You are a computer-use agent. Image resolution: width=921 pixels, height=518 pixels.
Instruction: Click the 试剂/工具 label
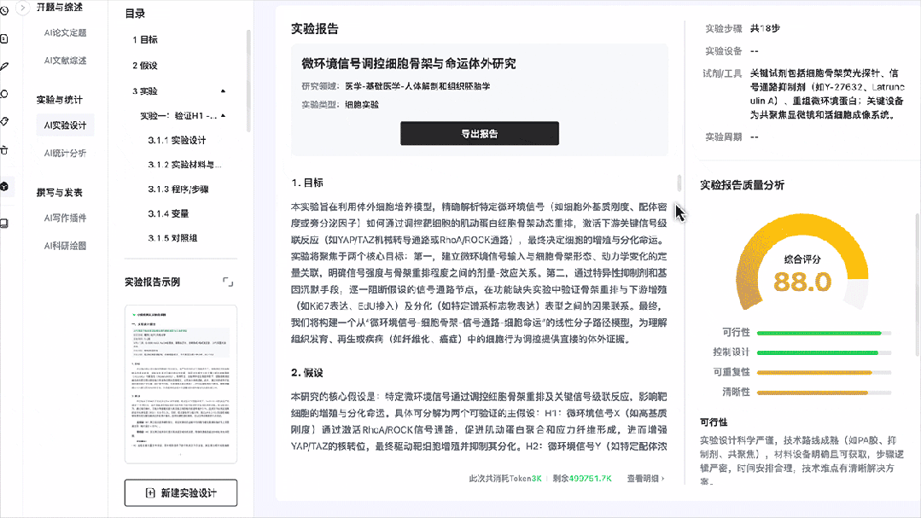(x=722, y=73)
